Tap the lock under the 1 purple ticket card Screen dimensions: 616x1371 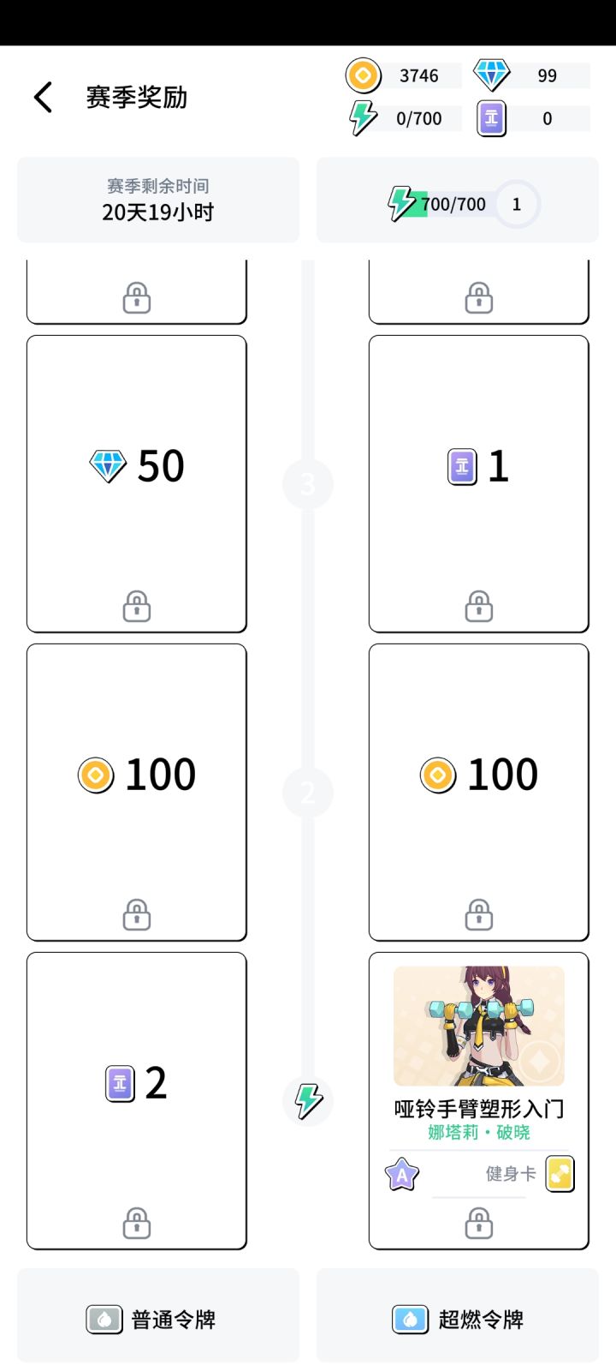479,607
